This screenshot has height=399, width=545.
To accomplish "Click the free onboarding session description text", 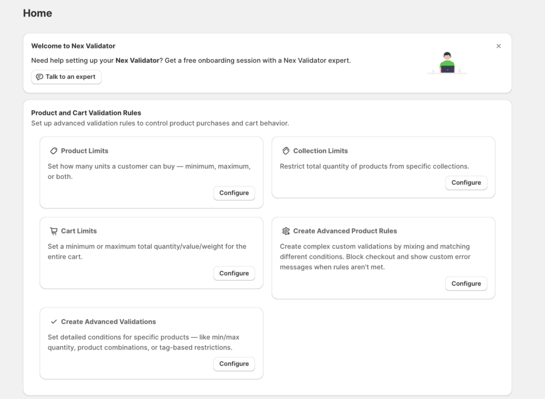I will click(191, 61).
